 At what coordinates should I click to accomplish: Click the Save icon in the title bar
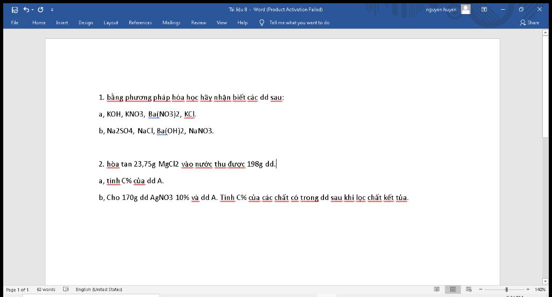(15, 10)
